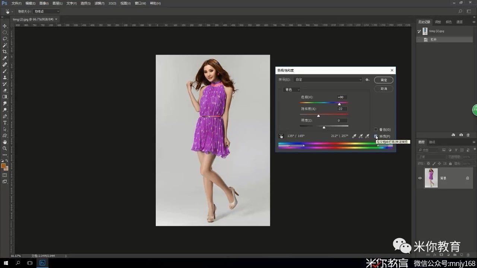
Task: Click the 确定 OK button
Action: pyautogui.click(x=384, y=80)
